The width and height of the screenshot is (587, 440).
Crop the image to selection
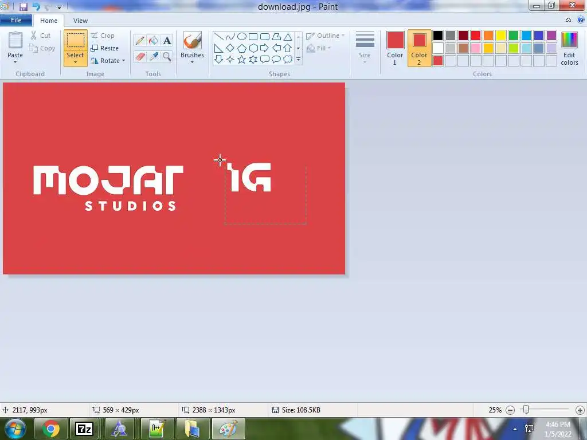pyautogui.click(x=103, y=36)
